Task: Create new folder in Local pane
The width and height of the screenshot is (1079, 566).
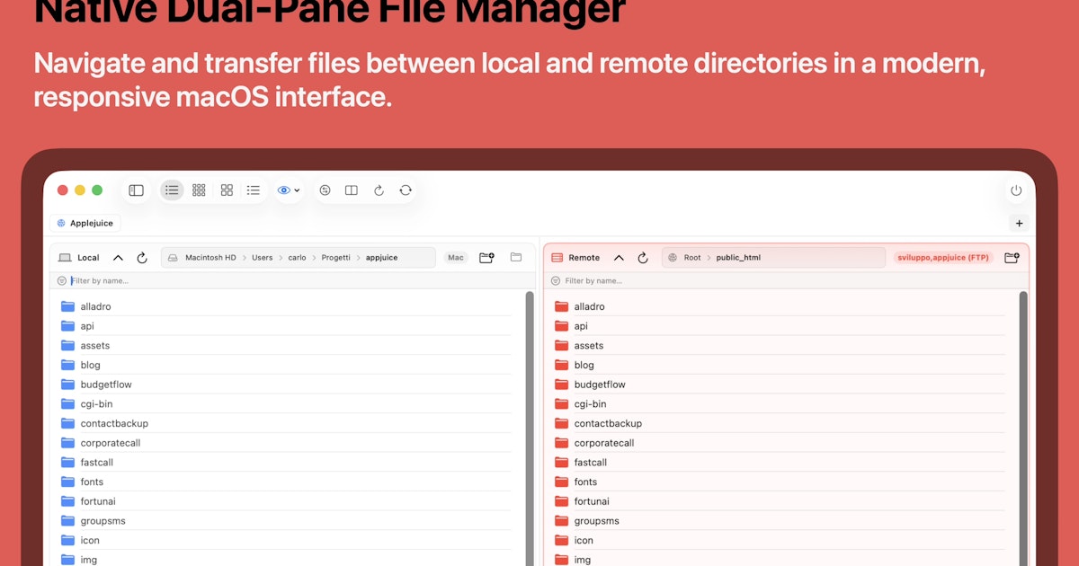Action: (486, 258)
